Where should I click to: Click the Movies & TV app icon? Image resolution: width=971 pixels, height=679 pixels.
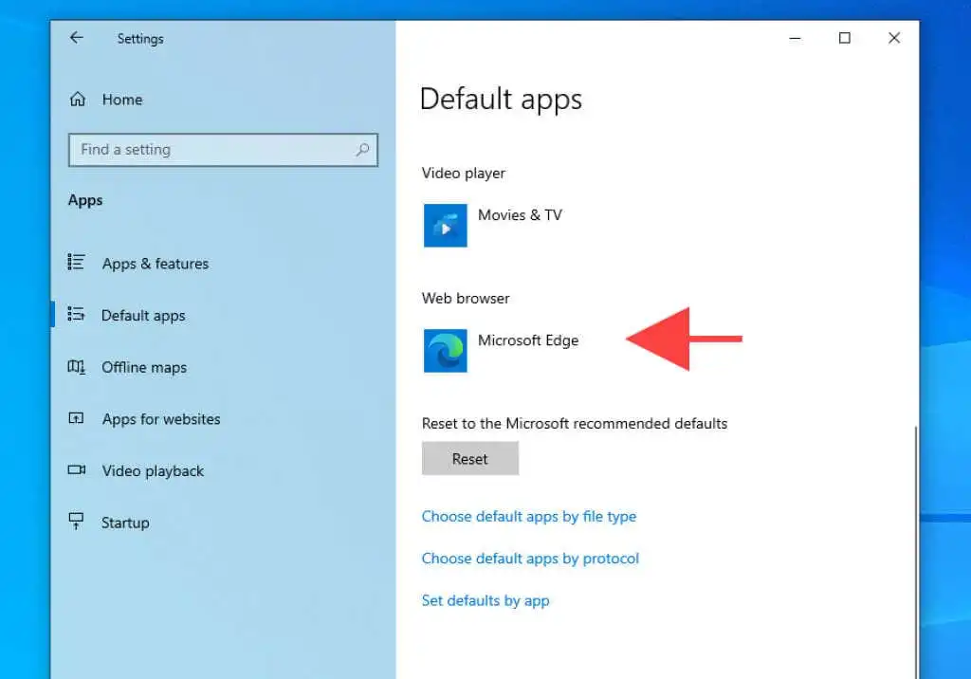446,226
